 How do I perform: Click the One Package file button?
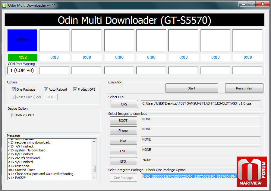(x=123, y=178)
